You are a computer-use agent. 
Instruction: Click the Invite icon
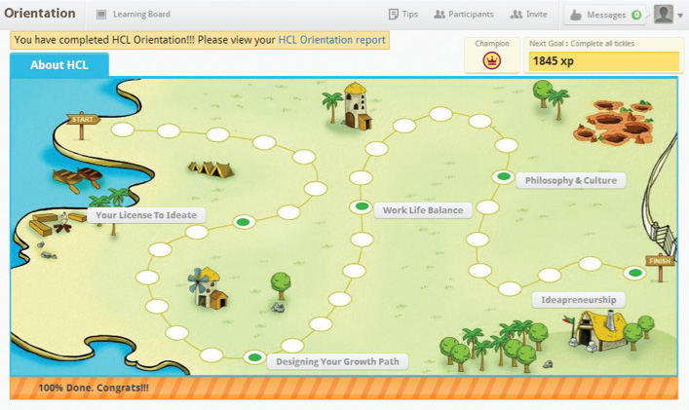(516, 15)
